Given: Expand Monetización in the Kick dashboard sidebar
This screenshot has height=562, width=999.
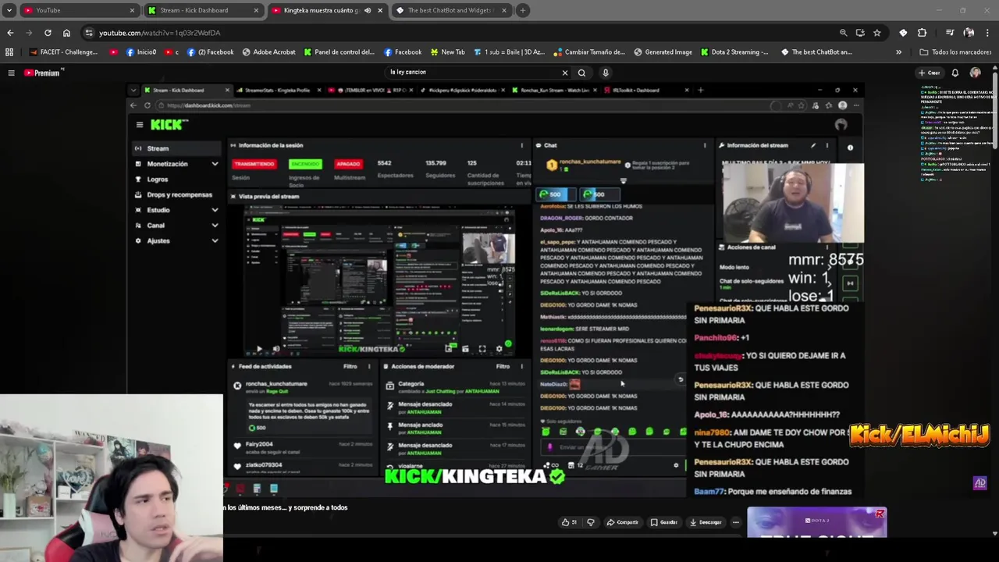Looking at the screenshot, I should point(176,164).
